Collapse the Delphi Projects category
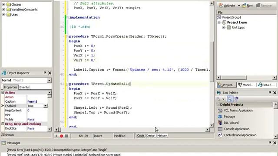The height and width of the screenshot is (156, 278). tap(218, 104)
